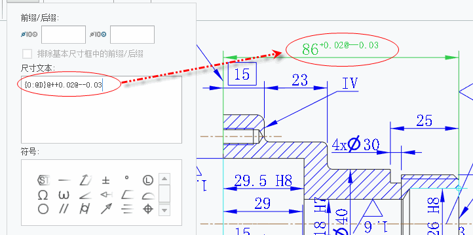Insert the capital Omega Ω symbol

point(43,195)
